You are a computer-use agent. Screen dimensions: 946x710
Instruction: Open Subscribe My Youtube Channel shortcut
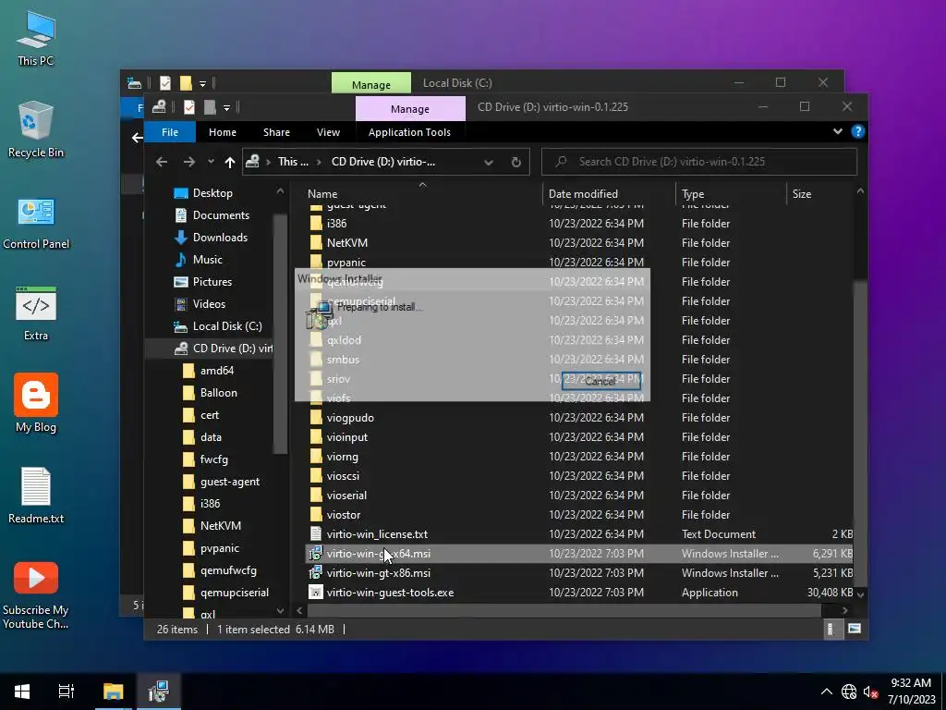[36, 595]
